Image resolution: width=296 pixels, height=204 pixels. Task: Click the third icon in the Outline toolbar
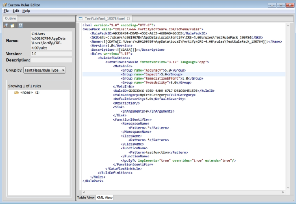(20, 25)
